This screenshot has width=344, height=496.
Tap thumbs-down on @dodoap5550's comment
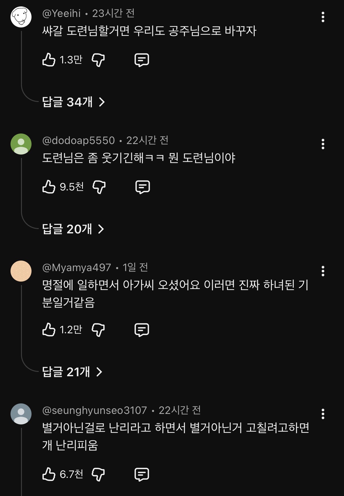99,187
